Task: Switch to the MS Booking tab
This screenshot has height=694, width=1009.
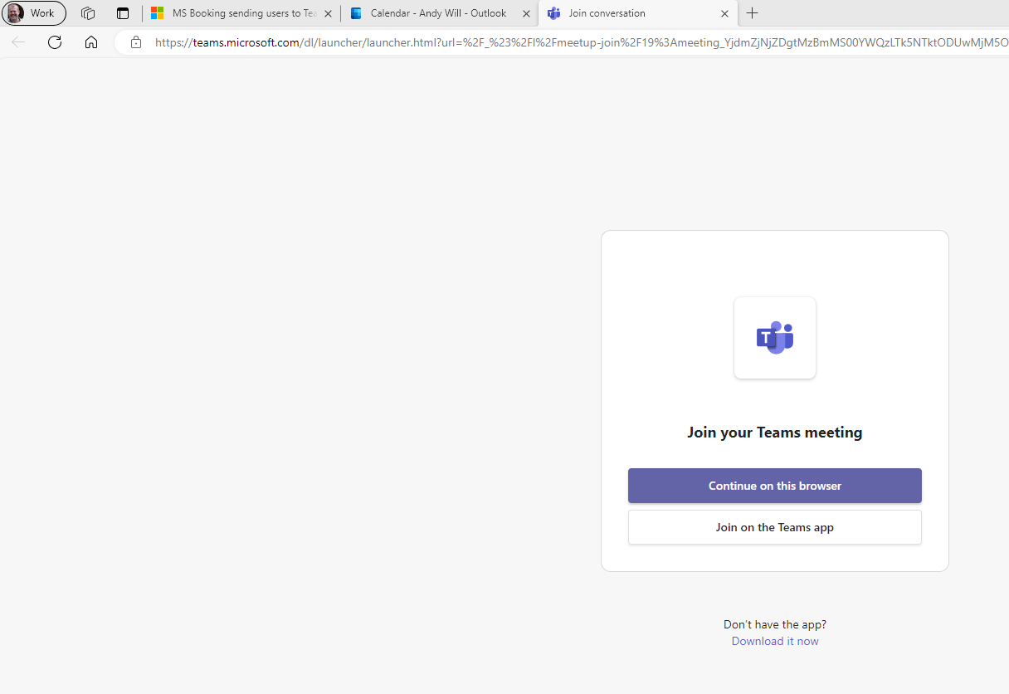Action: click(241, 13)
